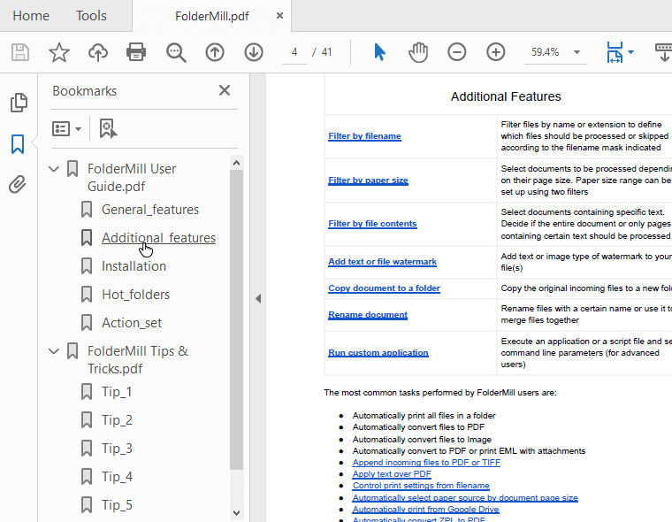Close the FolderMill.pdf tab
Image resolution: width=672 pixels, height=522 pixels.
click(280, 16)
